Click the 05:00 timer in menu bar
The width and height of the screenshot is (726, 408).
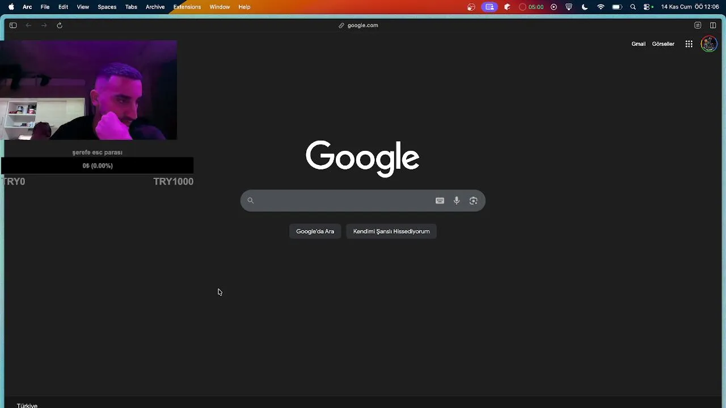pos(531,7)
